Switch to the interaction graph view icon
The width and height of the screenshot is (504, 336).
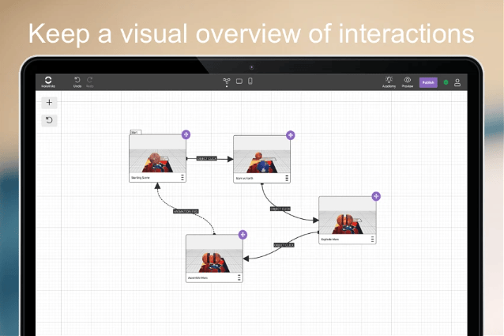tap(227, 81)
